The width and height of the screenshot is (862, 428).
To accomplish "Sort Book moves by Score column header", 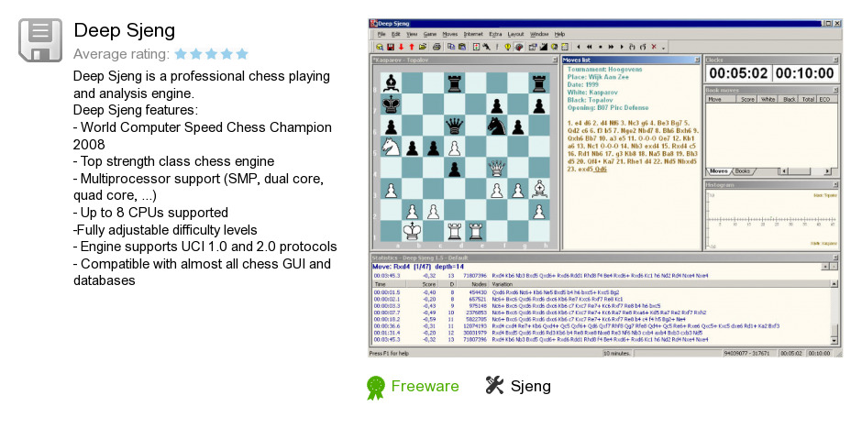I will tap(747, 100).
